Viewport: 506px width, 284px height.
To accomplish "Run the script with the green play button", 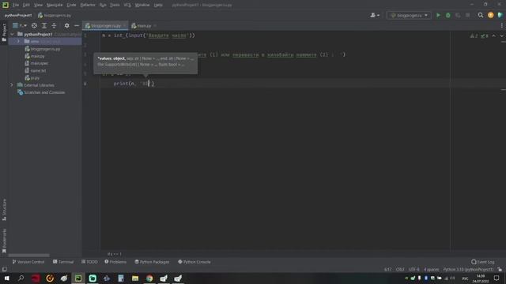I will (x=438, y=15).
